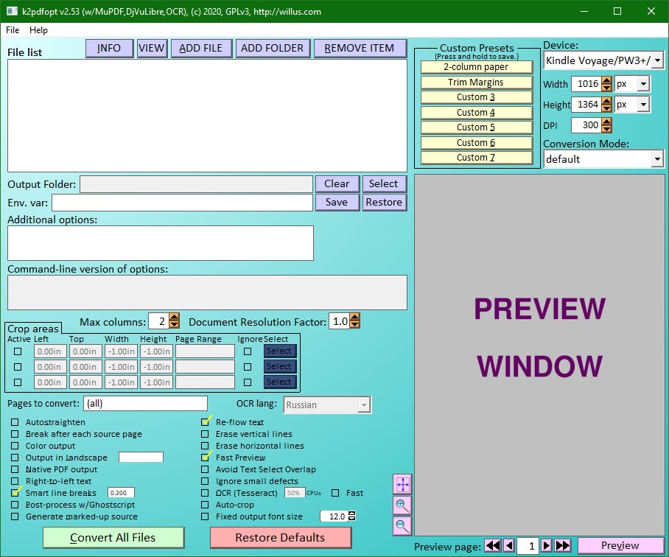Click the empty File list box
669x557 pixels.
point(207,116)
